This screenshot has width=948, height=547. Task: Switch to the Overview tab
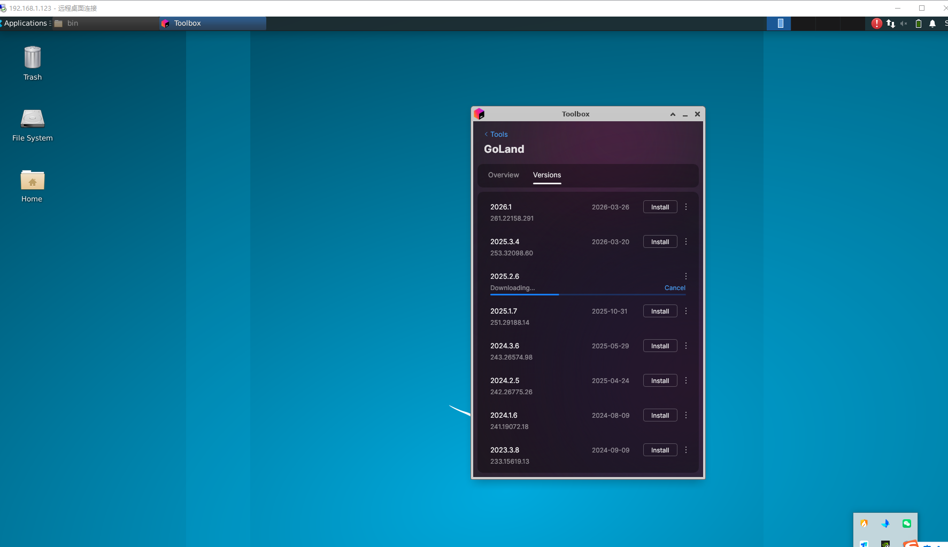[x=503, y=175]
